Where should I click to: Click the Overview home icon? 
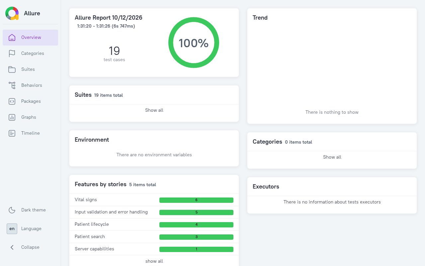point(12,38)
